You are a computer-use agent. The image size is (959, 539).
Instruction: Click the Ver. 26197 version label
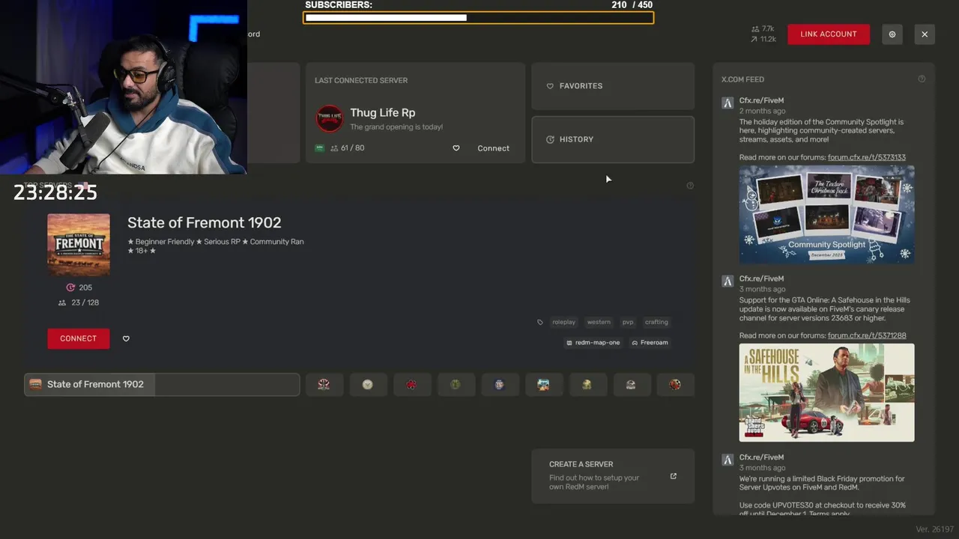pos(934,529)
